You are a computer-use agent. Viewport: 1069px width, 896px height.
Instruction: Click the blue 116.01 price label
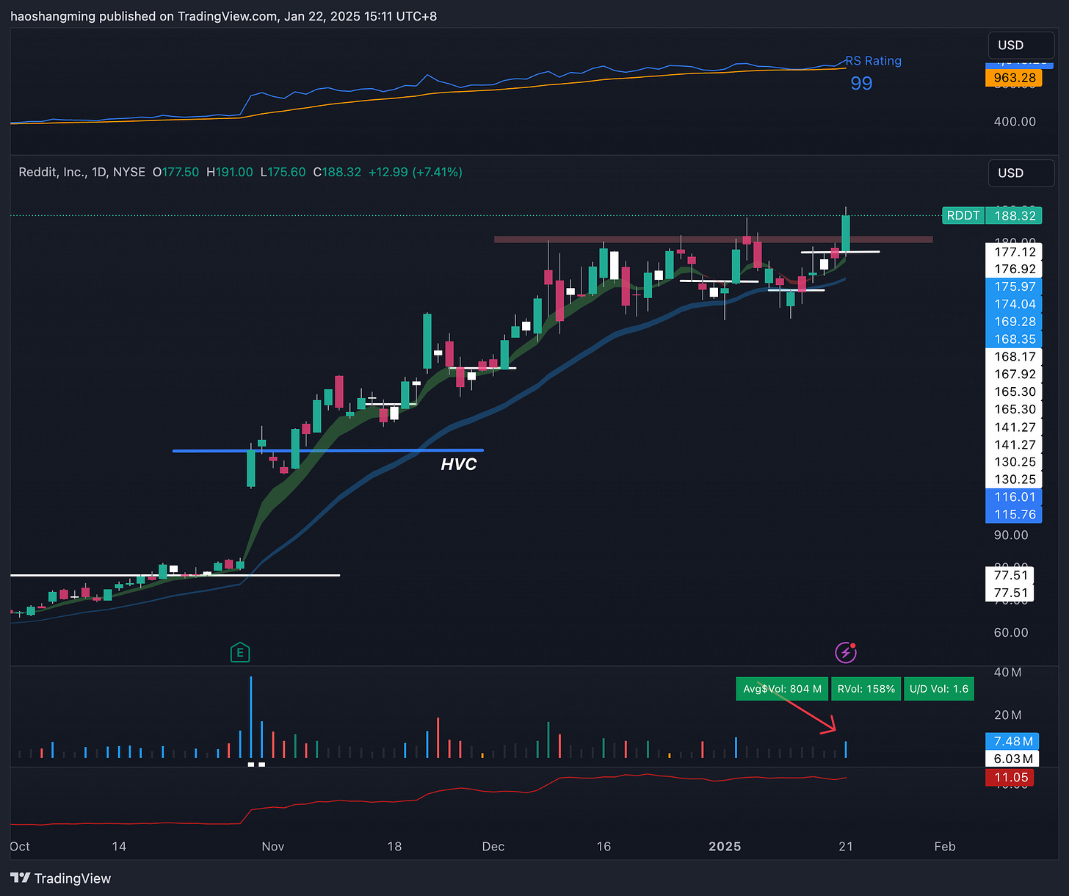coord(1014,497)
